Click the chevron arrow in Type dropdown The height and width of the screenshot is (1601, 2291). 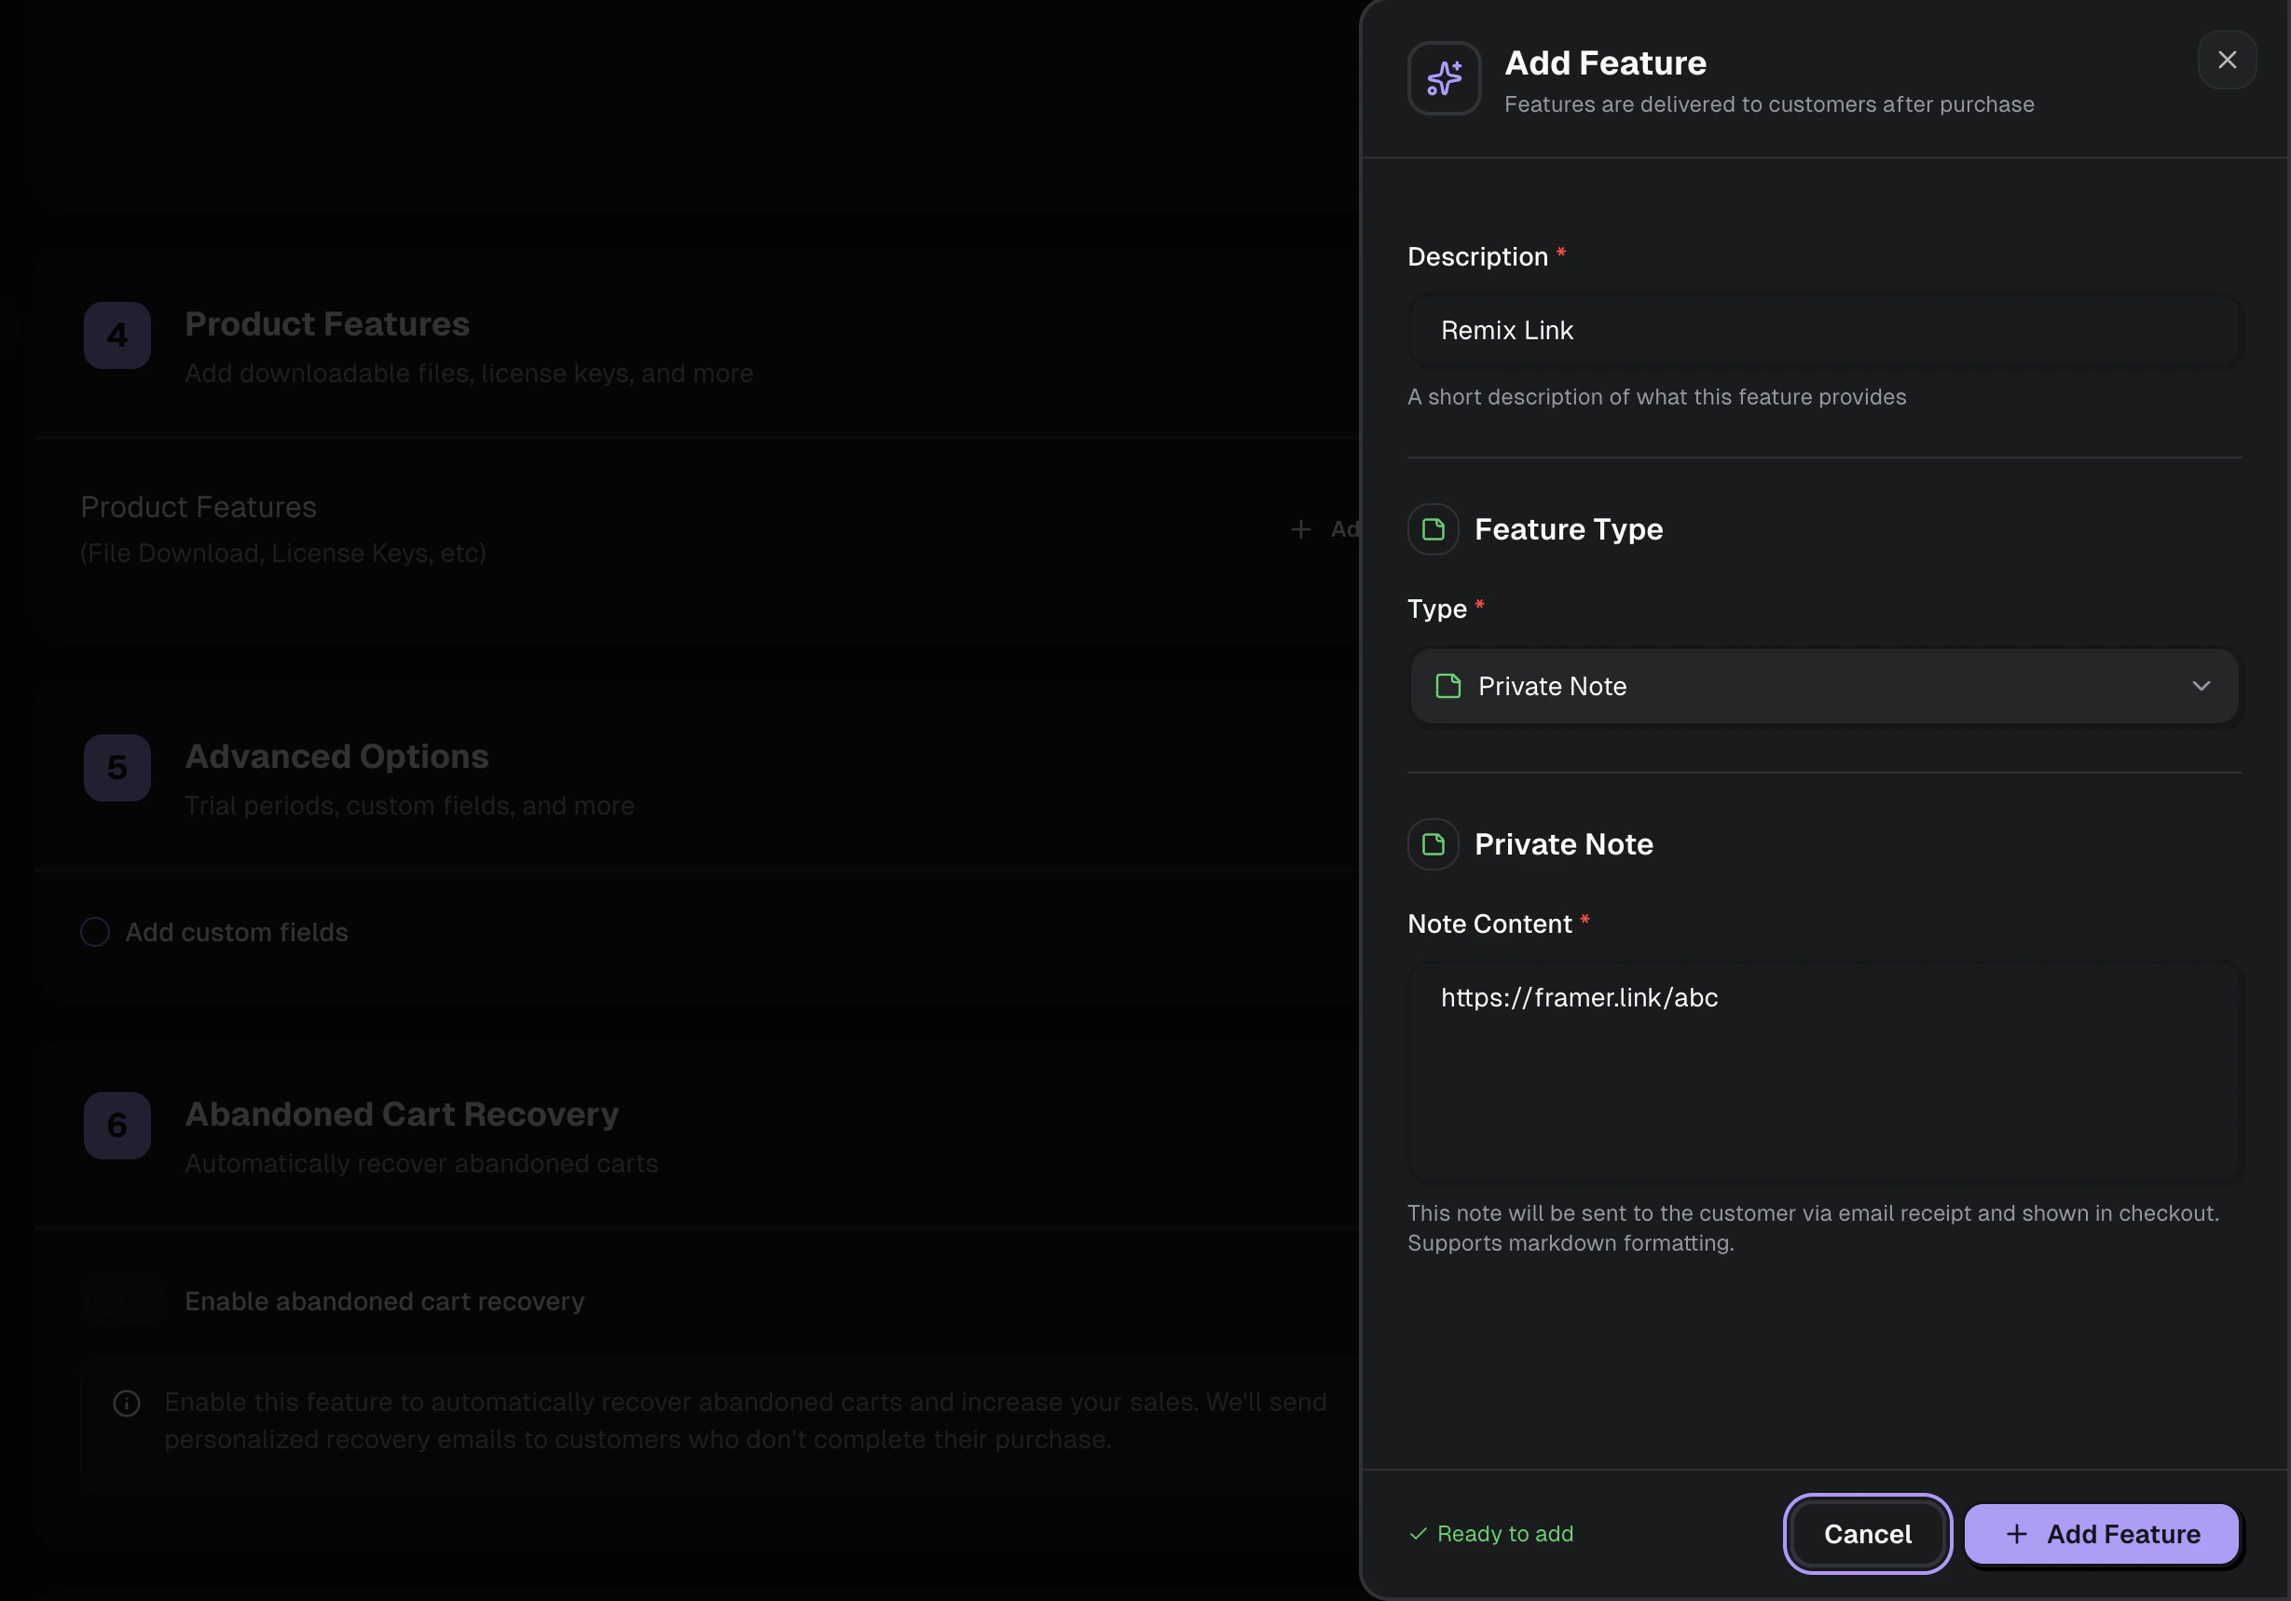tap(2201, 686)
